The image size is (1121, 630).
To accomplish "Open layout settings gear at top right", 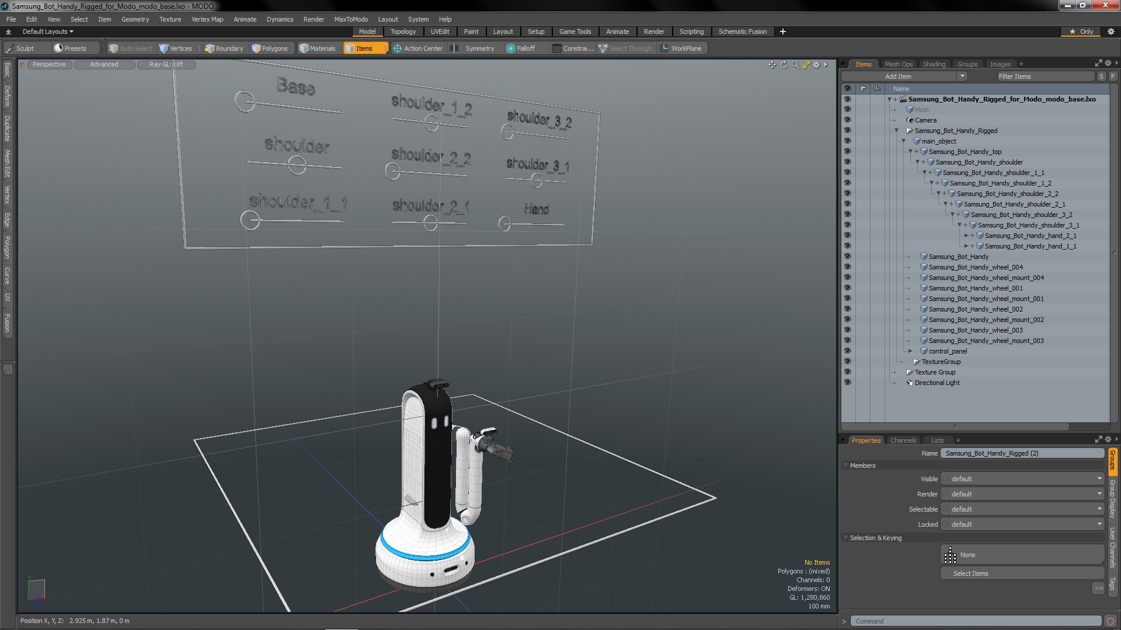I will 1111,32.
